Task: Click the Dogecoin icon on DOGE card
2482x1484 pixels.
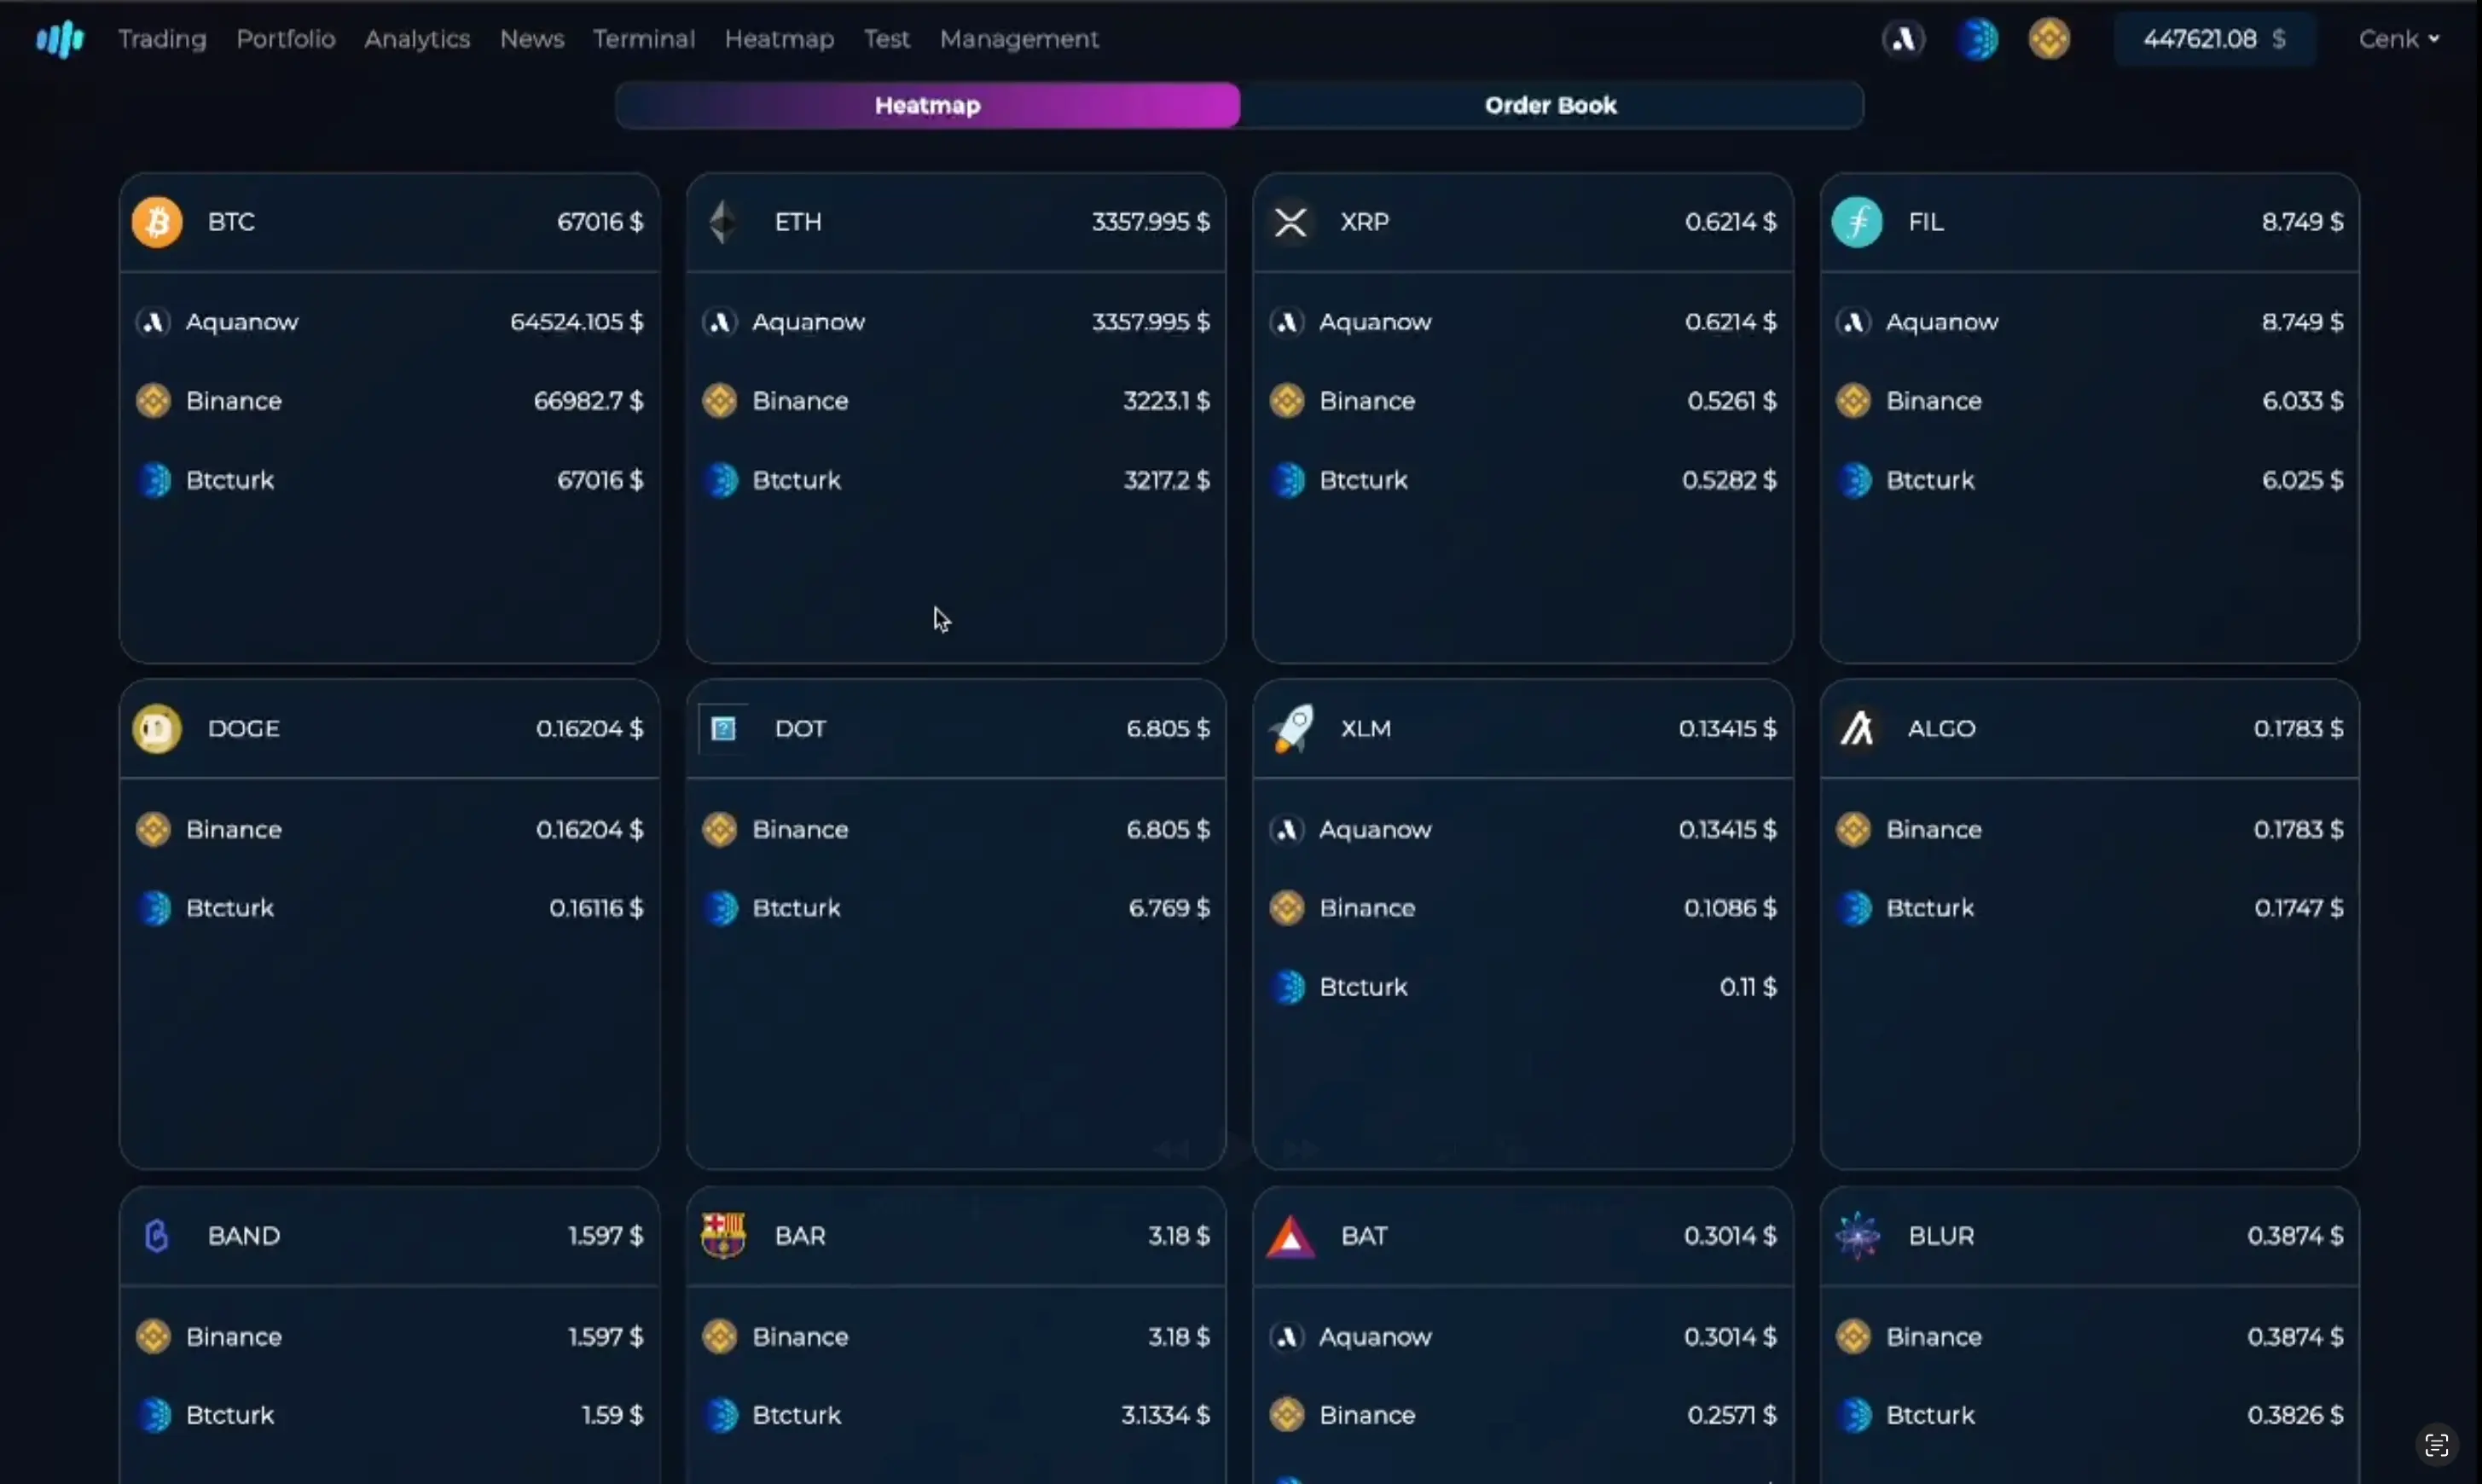Action: [x=157, y=729]
